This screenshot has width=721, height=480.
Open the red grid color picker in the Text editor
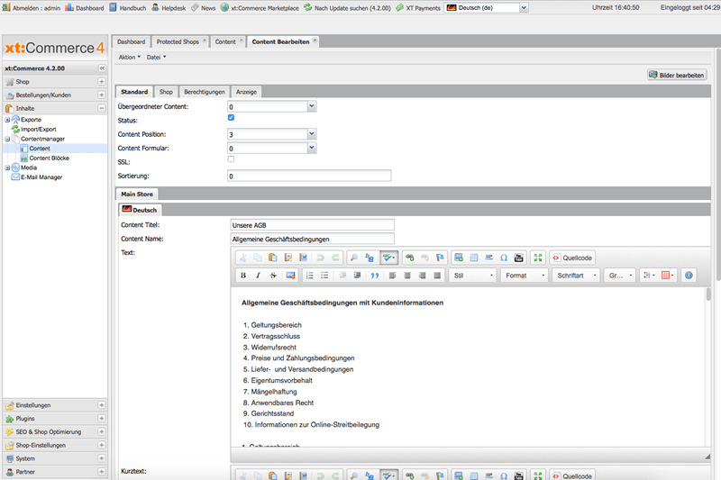pyautogui.click(x=667, y=276)
